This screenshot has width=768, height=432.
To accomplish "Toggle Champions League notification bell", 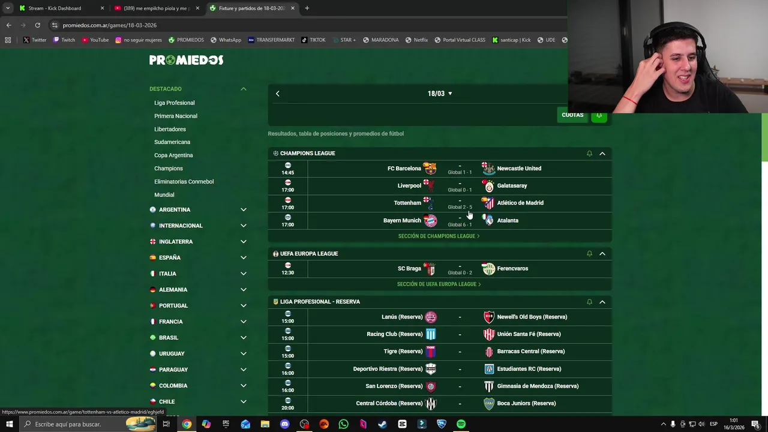I will tap(589, 154).
